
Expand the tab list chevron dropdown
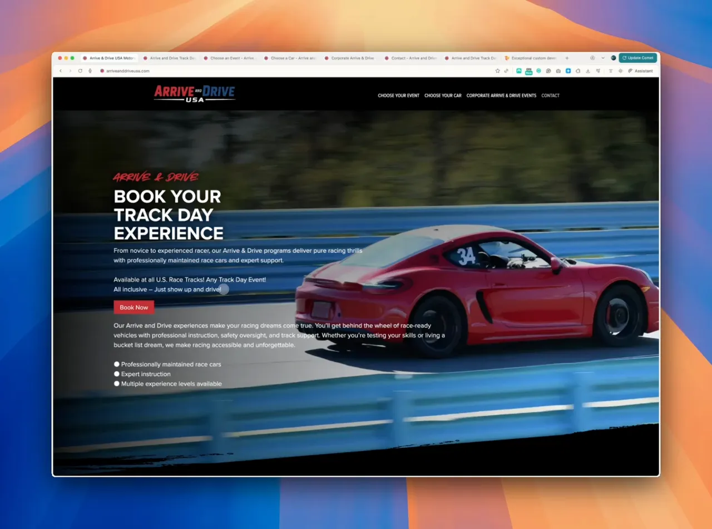point(602,58)
